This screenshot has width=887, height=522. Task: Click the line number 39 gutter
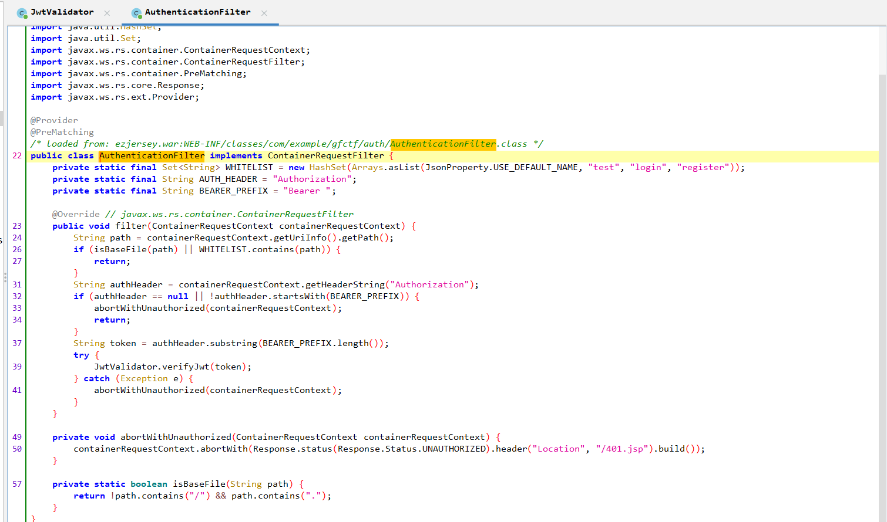17,367
